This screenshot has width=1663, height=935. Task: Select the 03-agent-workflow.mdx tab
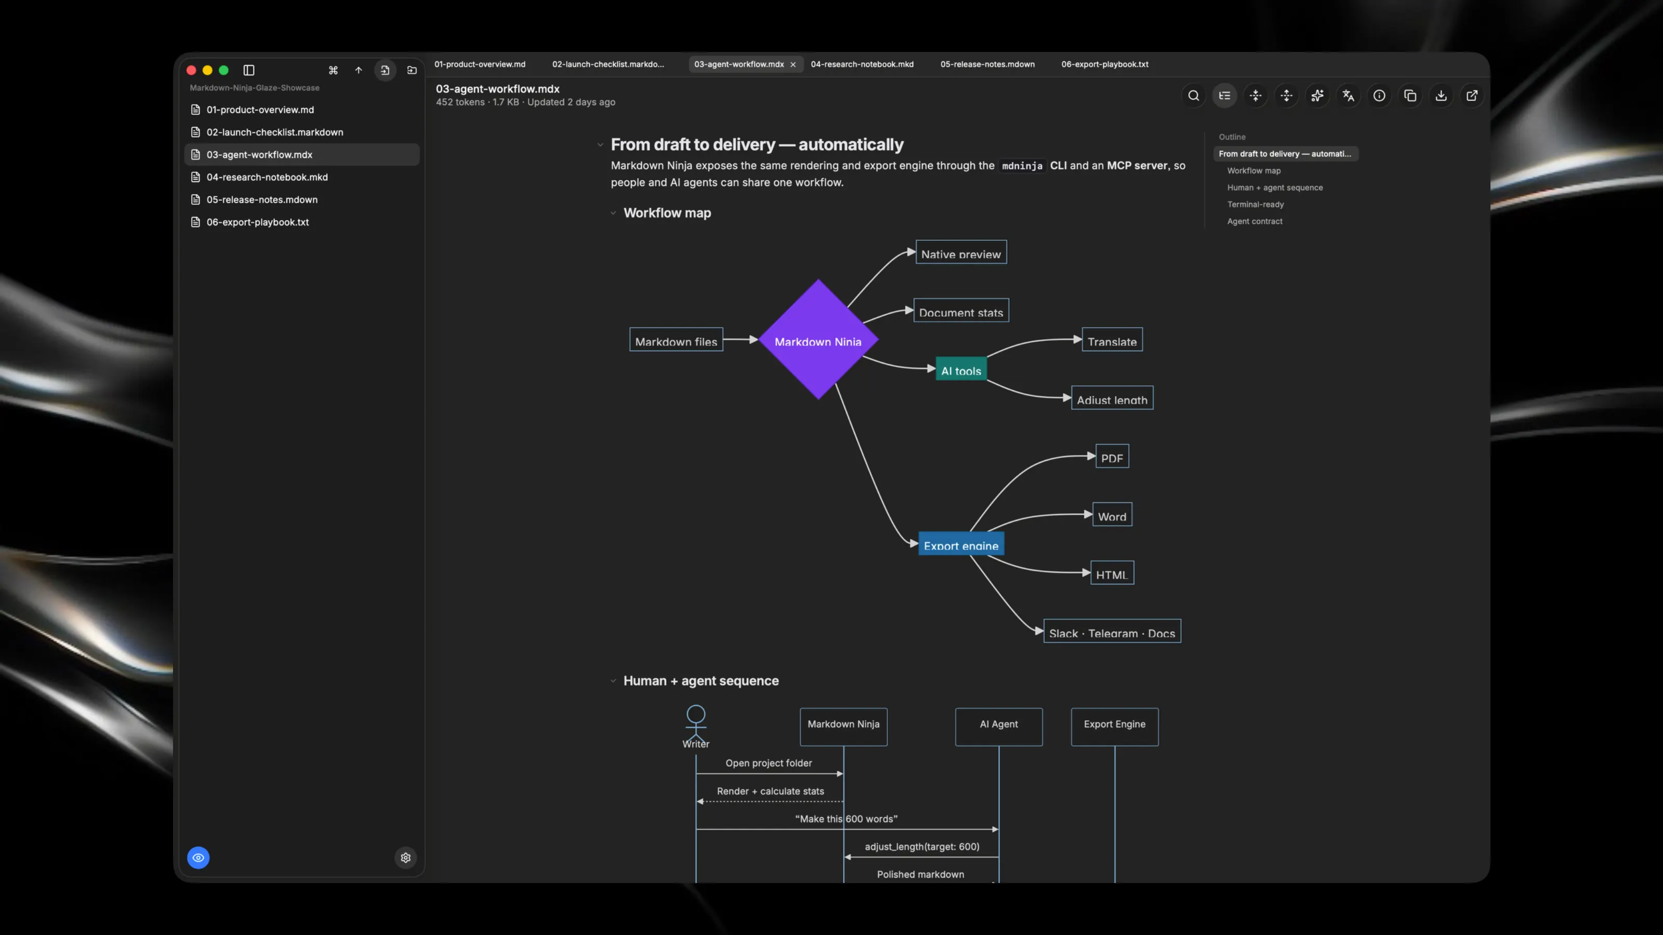point(739,64)
